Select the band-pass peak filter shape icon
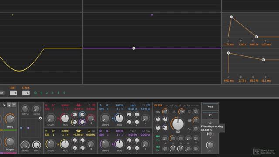 (176, 106)
